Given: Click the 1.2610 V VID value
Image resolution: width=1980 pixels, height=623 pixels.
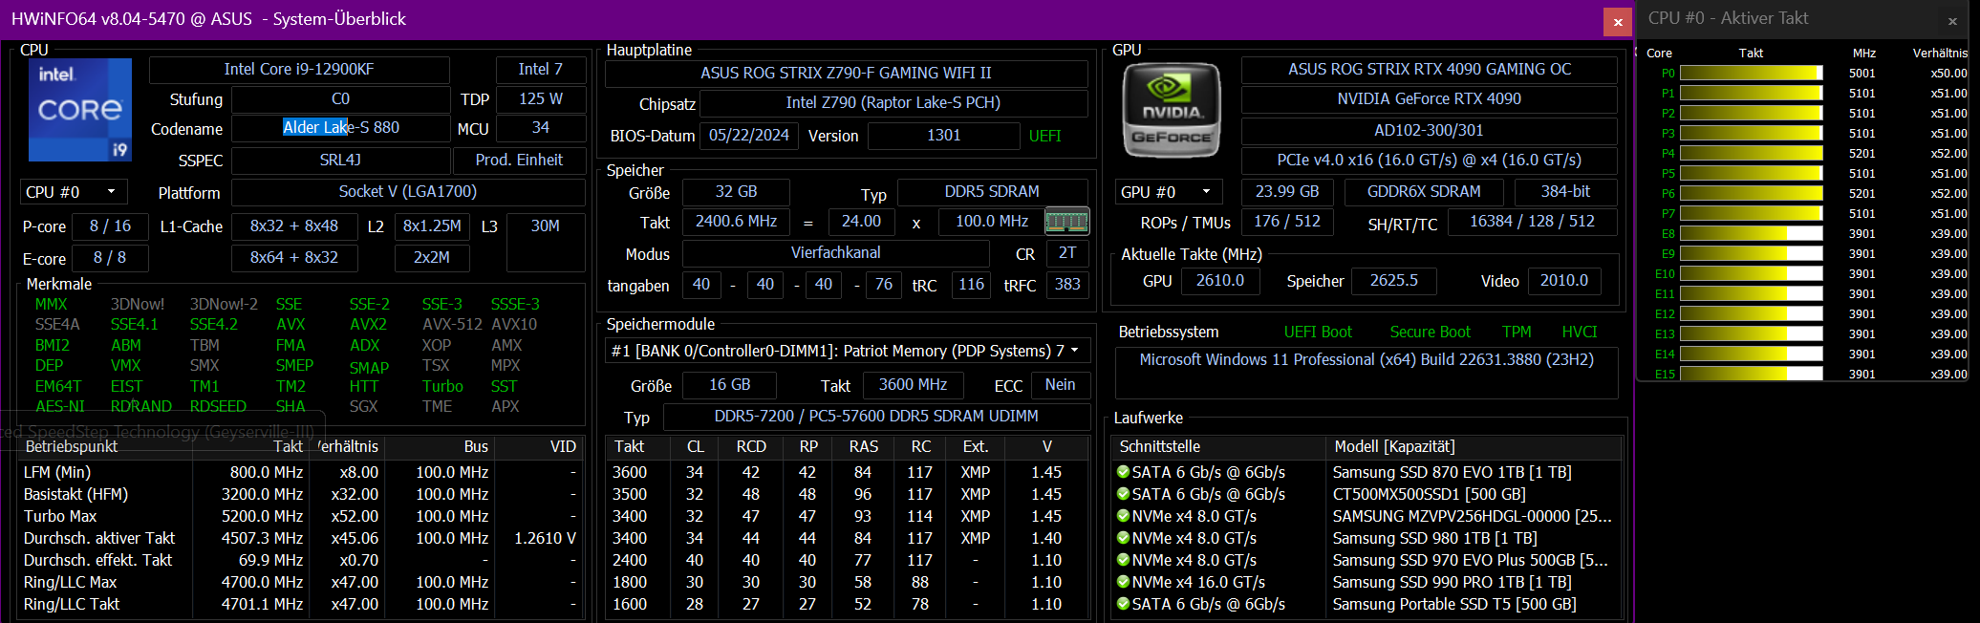Looking at the screenshot, I should [x=545, y=538].
